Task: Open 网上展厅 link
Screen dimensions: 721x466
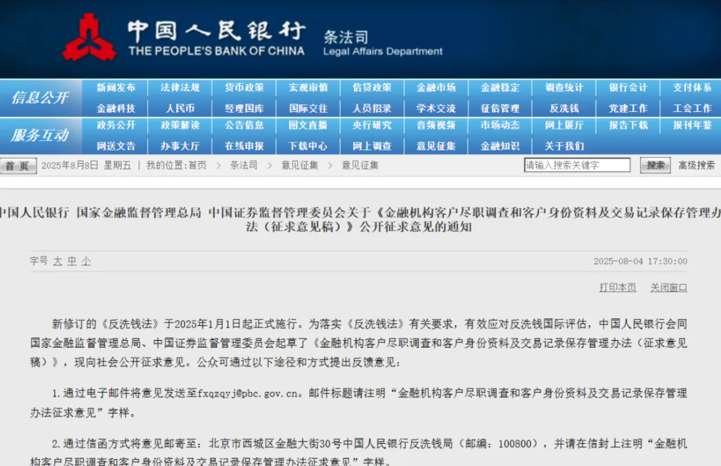Action: pyautogui.click(x=564, y=125)
